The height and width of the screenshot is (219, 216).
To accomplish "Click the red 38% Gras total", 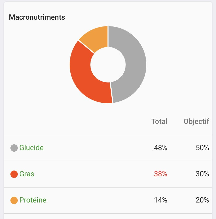I will tap(160, 174).
